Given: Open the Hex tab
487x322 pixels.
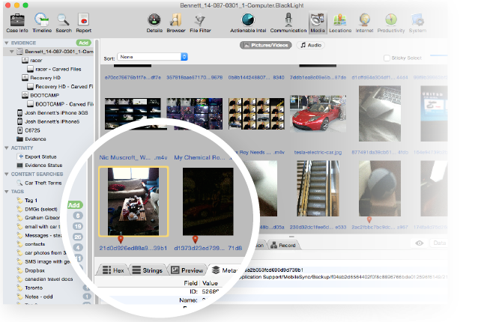Looking at the screenshot, I should (113, 270).
